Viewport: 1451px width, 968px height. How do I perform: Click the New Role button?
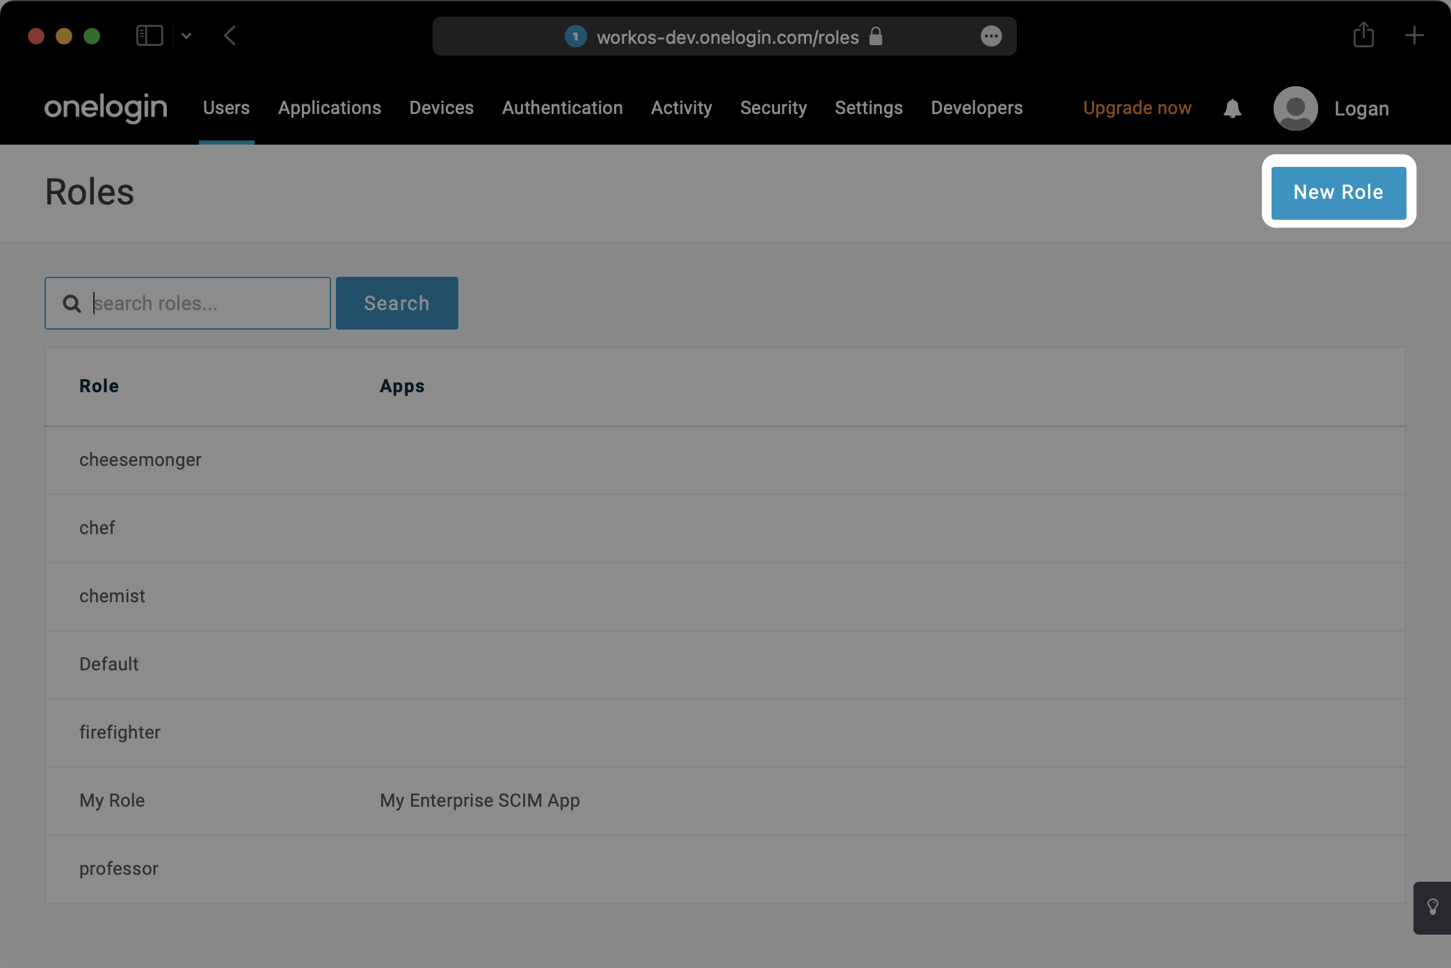[x=1338, y=192]
